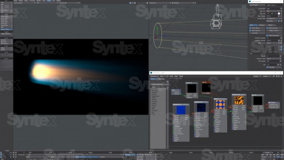Image resolution: width=284 pixels, height=160 pixels.
Task: Click the dark blue turbulence node preview
Action: 201,108
